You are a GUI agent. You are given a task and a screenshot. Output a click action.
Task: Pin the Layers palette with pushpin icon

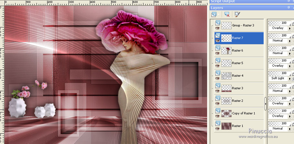(x=289, y=7)
